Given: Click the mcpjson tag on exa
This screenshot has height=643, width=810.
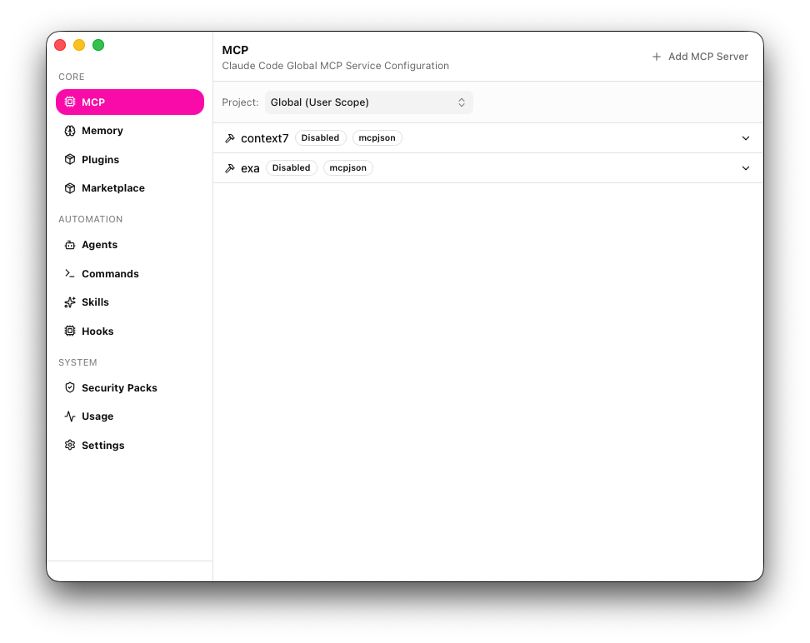Looking at the screenshot, I should [348, 168].
